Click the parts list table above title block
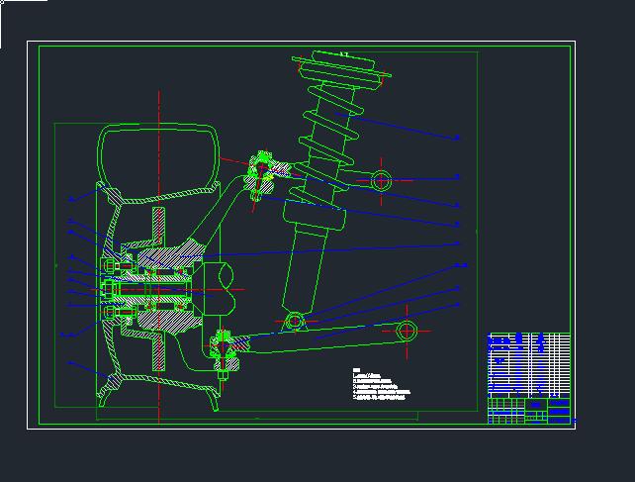The height and width of the screenshot is (482, 635). click(529, 365)
